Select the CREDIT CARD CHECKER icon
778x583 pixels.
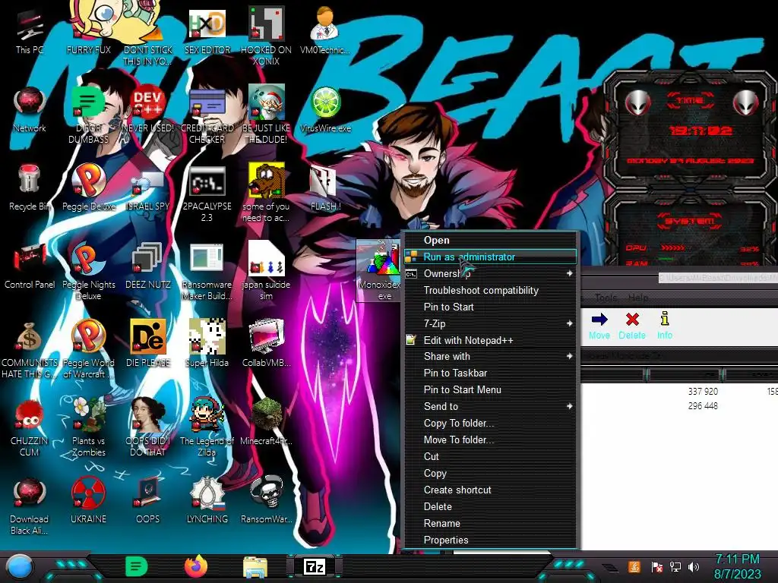pos(207,115)
